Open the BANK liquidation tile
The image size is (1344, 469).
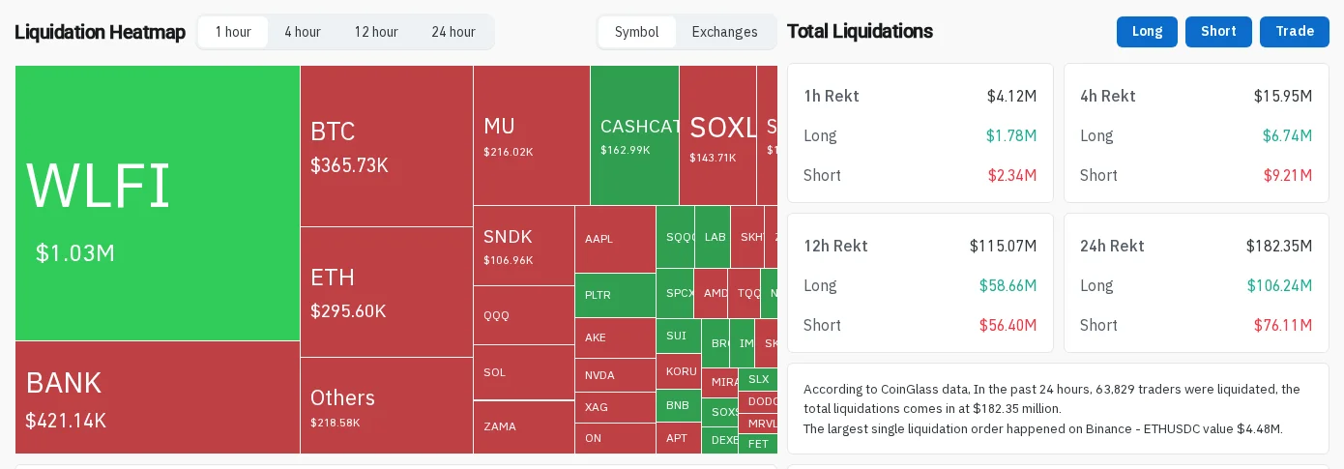tap(158, 397)
